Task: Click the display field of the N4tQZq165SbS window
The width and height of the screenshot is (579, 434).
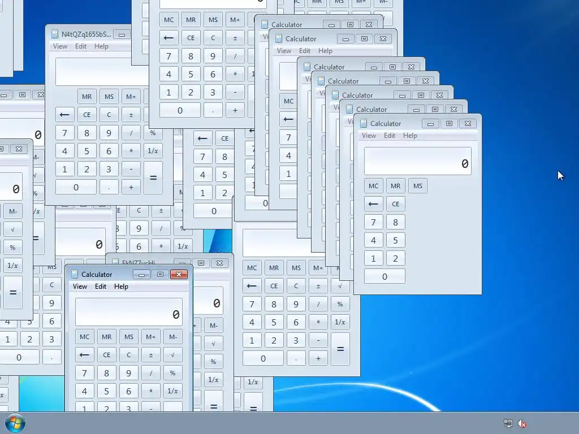Action: point(102,72)
